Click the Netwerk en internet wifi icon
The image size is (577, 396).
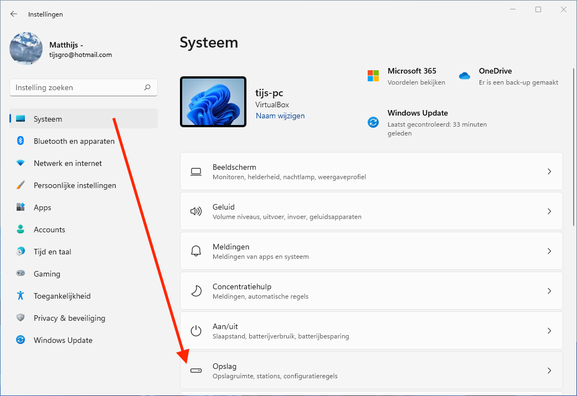pyautogui.click(x=20, y=163)
